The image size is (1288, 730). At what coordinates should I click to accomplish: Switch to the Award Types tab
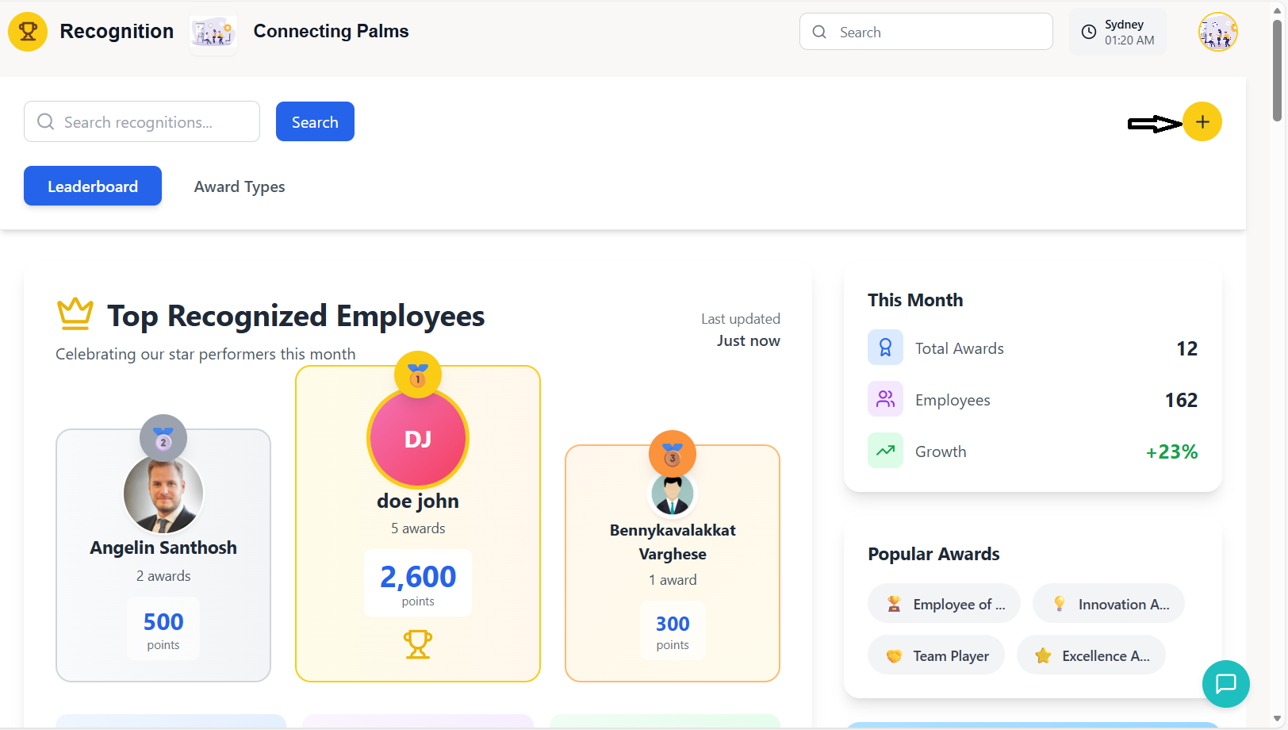[x=240, y=186]
